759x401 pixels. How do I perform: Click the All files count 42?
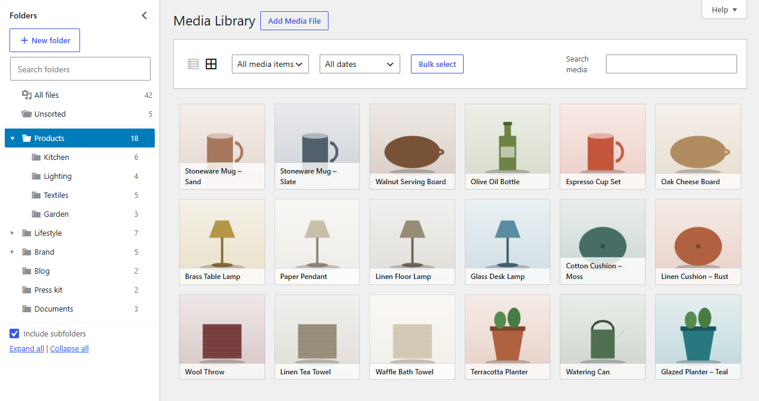(x=148, y=95)
